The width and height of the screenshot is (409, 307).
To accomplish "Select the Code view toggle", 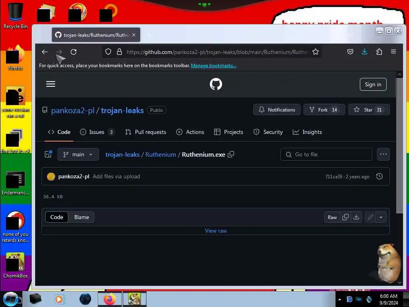I will (57, 217).
